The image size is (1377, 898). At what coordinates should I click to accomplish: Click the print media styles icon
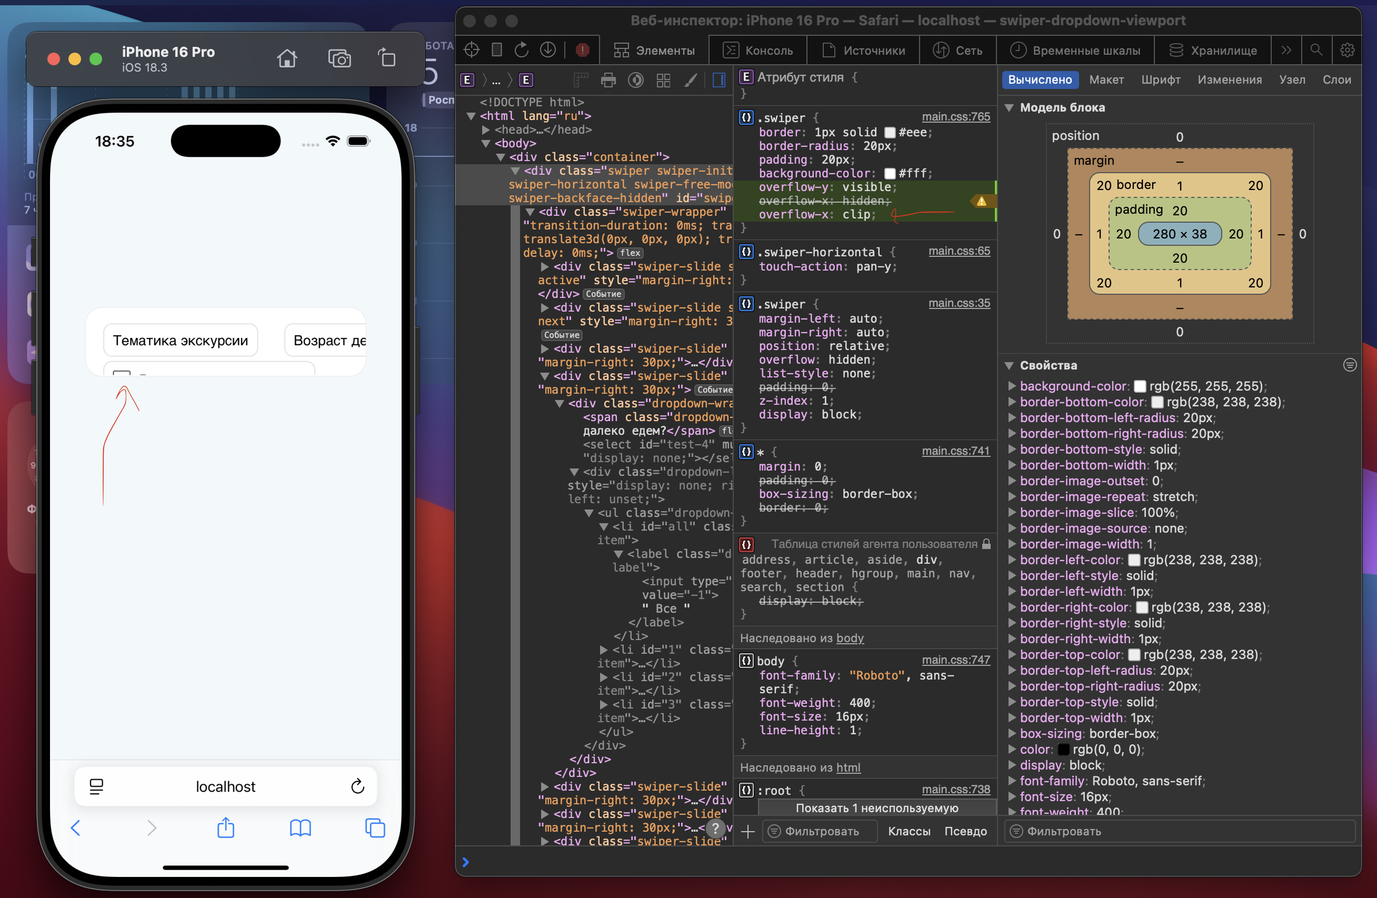[x=608, y=80]
